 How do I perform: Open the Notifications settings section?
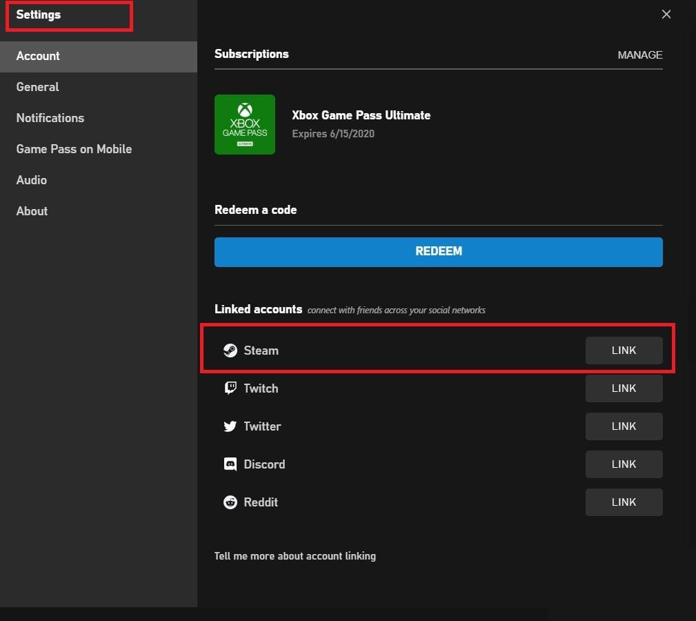point(50,118)
